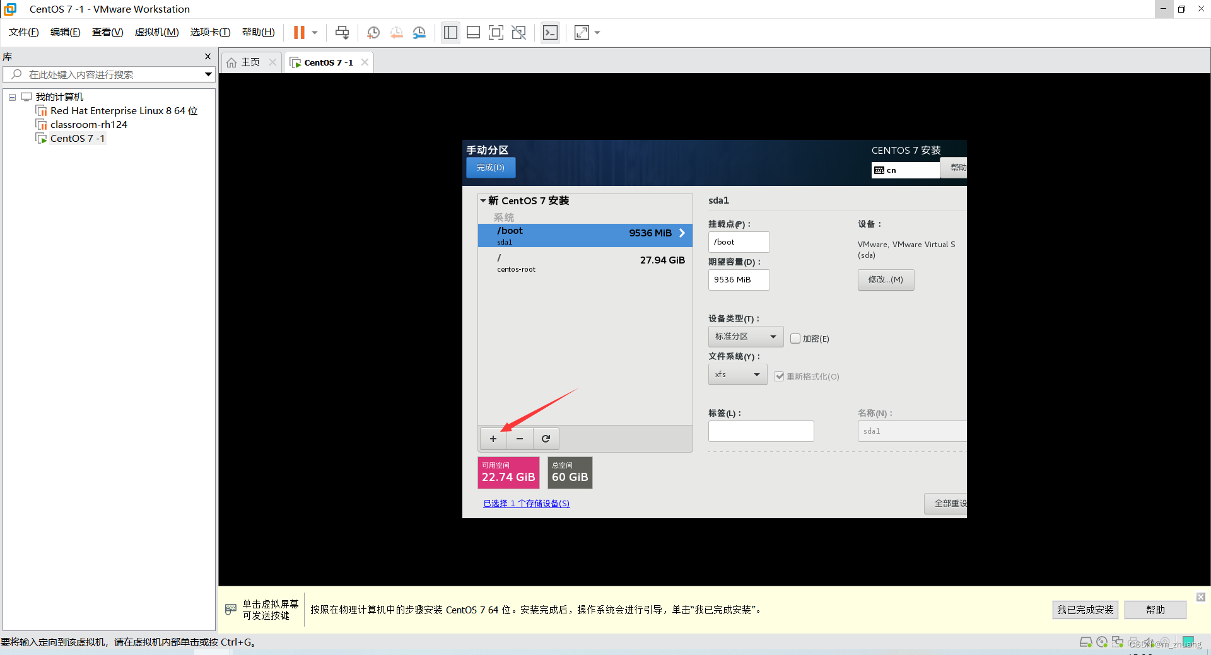Click the reload storage configuration icon
The height and width of the screenshot is (655, 1211).
click(546, 439)
